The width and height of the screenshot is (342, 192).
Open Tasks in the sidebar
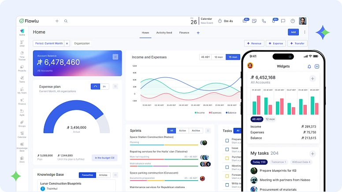22,80
